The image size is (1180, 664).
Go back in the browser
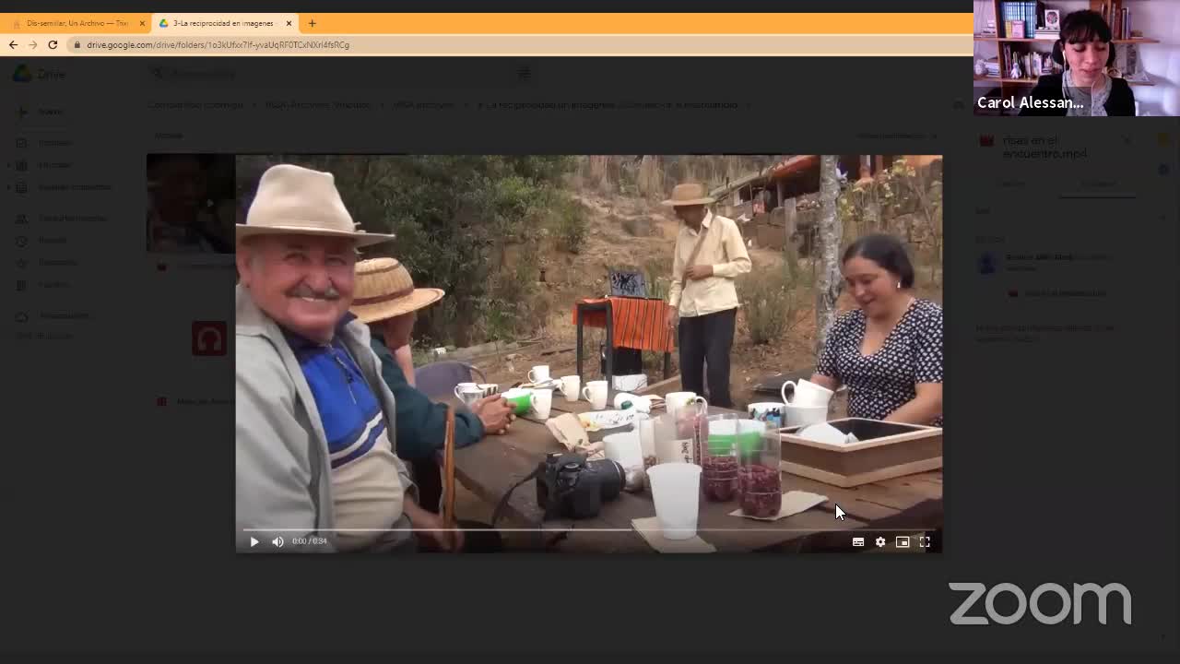coord(13,44)
